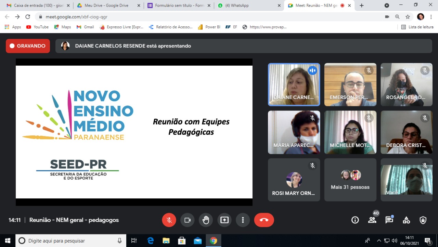438x247 pixels.
Task: Go forward in browser history
Action: pos(17,17)
